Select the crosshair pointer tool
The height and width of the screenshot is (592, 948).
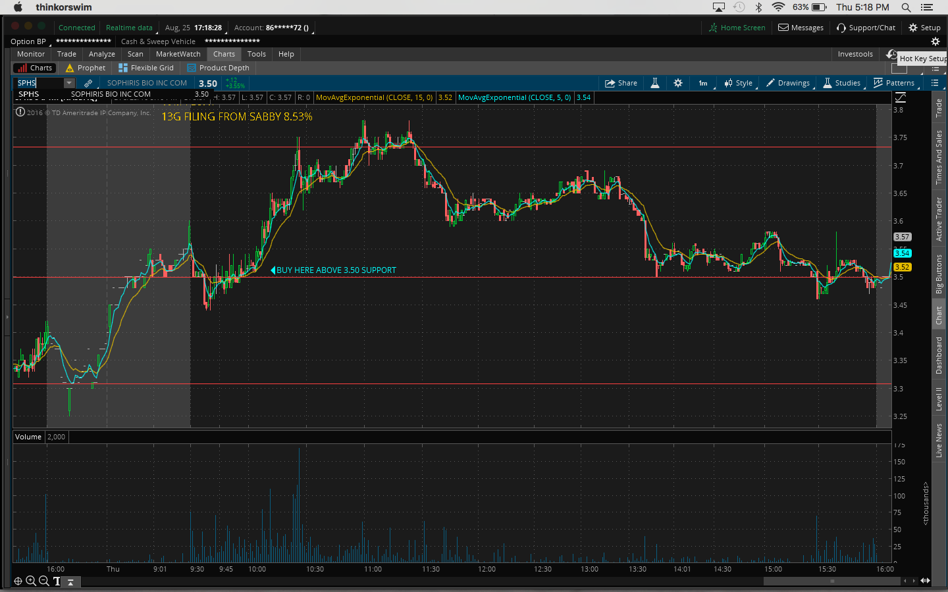pos(18,581)
